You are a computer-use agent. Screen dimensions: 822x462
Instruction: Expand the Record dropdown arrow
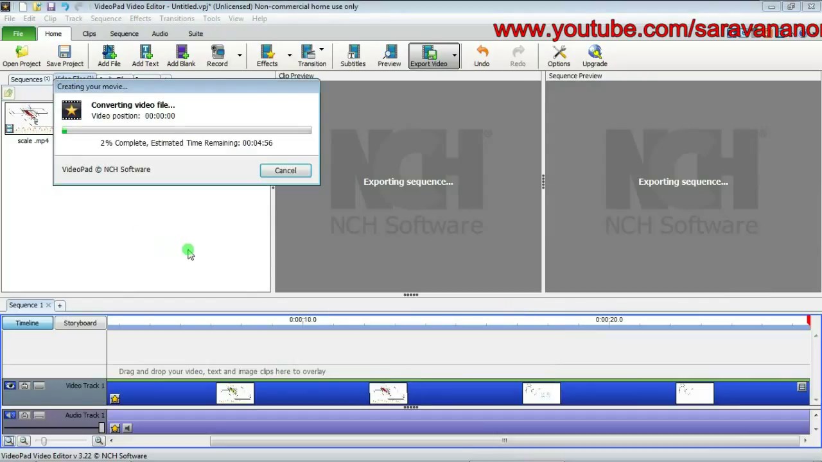pyautogui.click(x=240, y=56)
